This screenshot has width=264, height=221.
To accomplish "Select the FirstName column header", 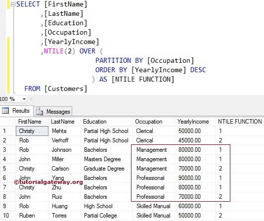I will click(x=32, y=122).
